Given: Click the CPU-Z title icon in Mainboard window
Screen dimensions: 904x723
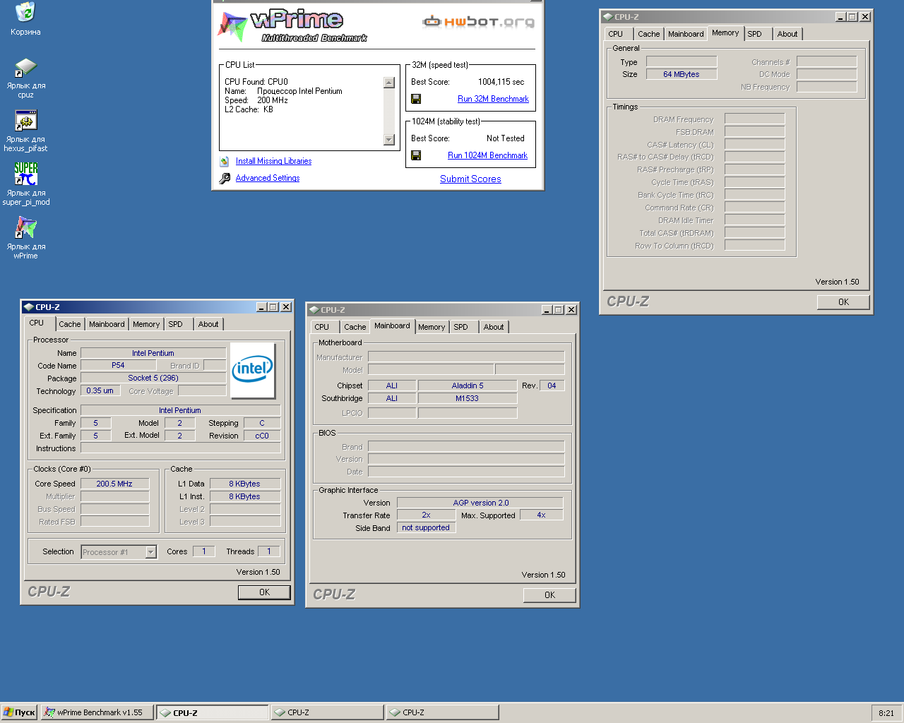Looking at the screenshot, I should 314,310.
